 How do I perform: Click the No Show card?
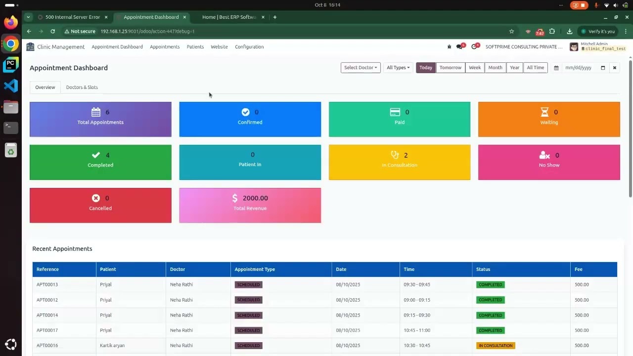[x=549, y=162]
